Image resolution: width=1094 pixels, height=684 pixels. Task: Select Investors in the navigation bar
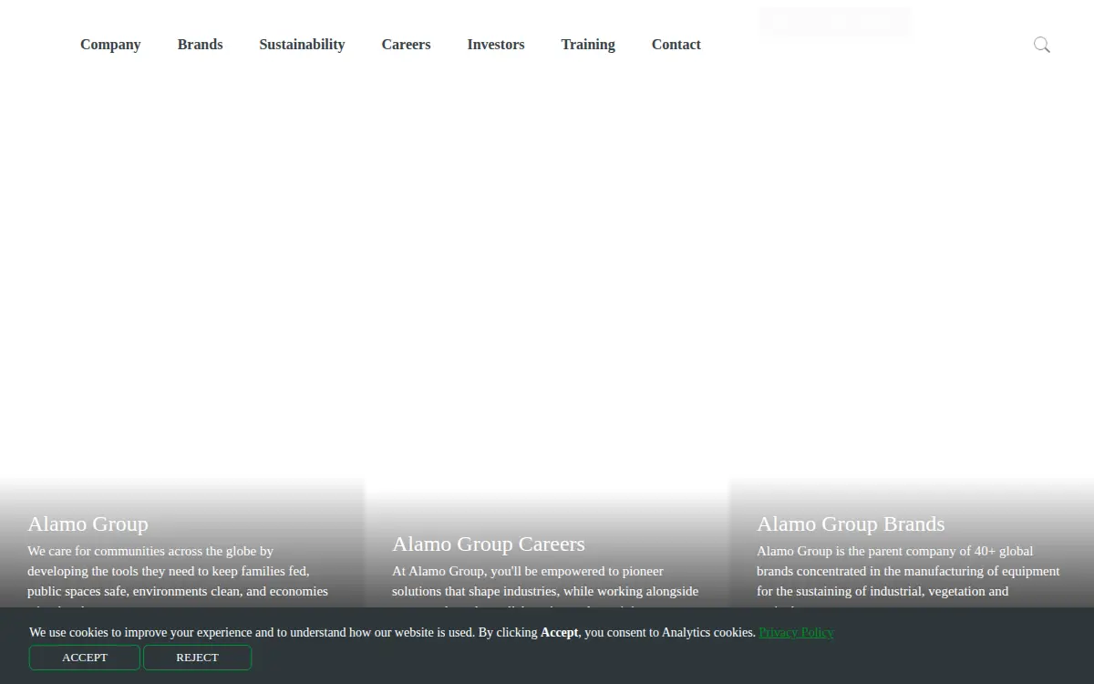click(x=496, y=45)
